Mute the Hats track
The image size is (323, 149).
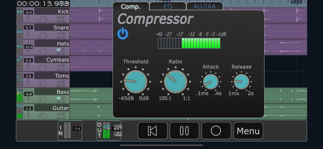click(x=59, y=53)
